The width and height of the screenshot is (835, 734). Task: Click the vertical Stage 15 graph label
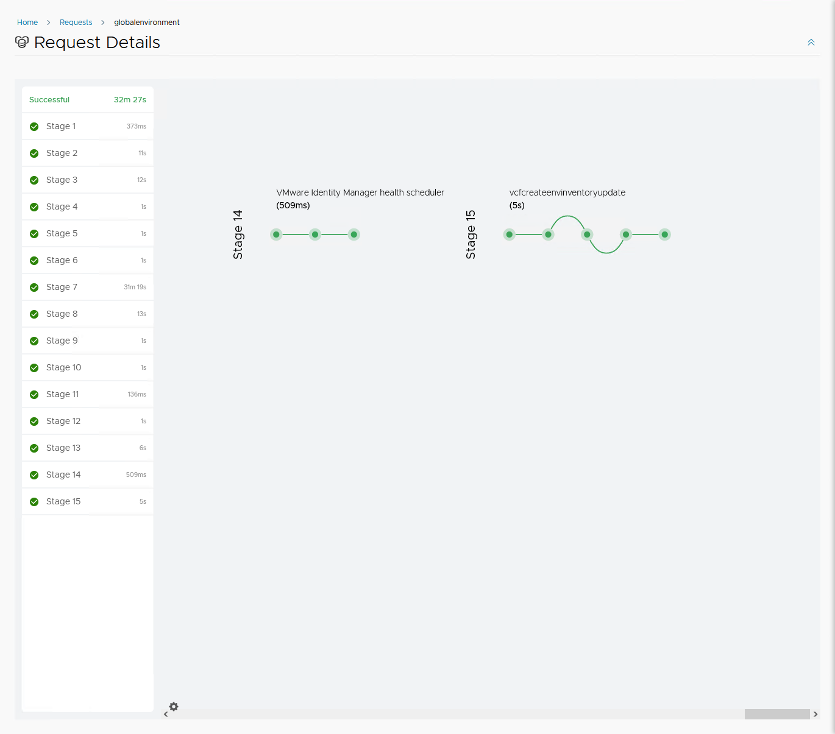[x=471, y=235]
